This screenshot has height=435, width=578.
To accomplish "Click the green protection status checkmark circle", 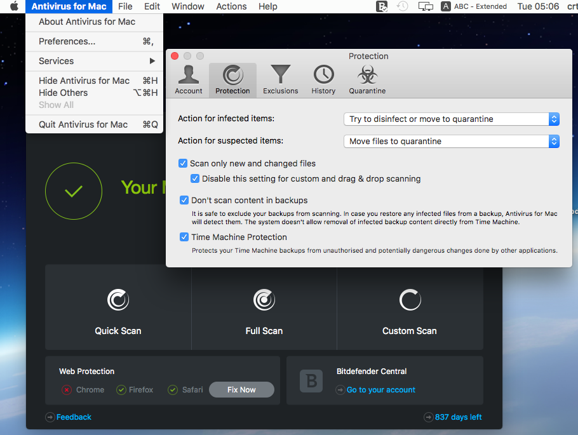I will click(74, 191).
